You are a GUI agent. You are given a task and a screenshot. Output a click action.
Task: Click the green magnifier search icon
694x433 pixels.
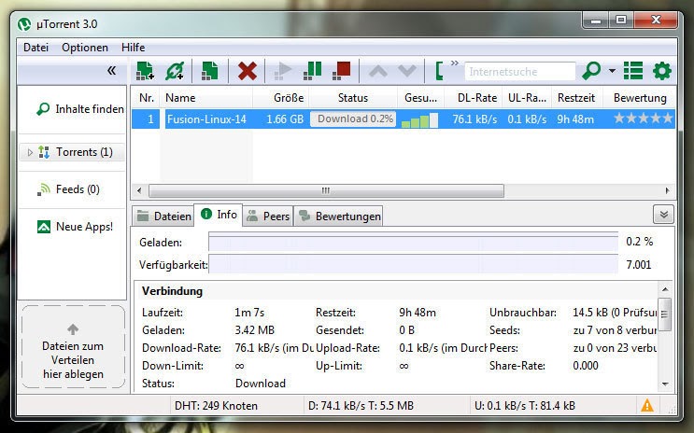591,71
